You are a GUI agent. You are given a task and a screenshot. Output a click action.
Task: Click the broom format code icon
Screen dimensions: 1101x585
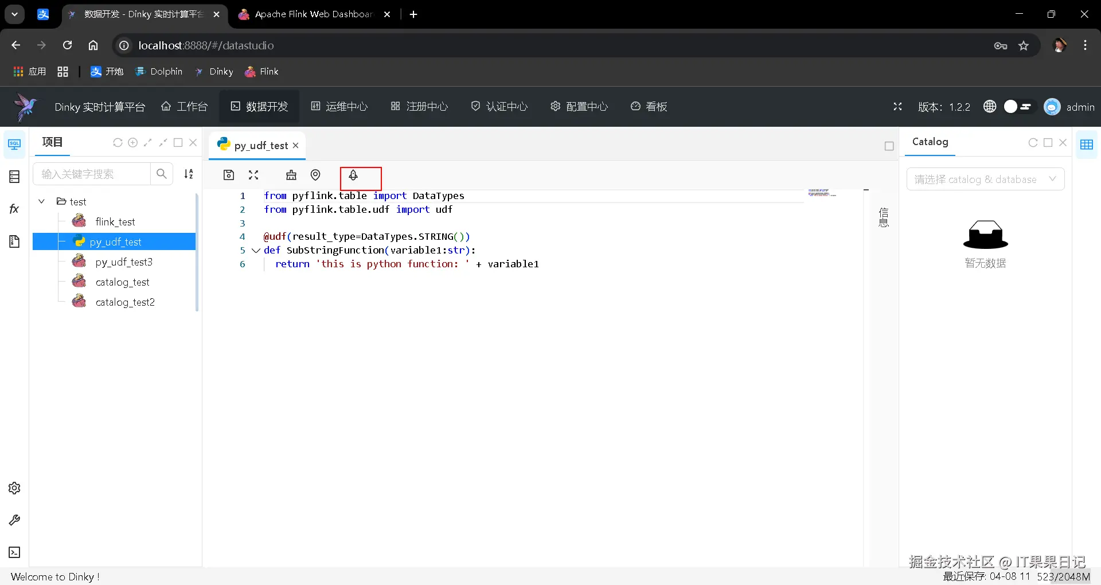[291, 175]
